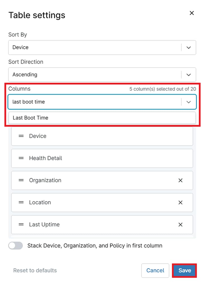Enable stacking Device, Organization, and Policy
The width and height of the screenshot is (205, 286).
pyautogui.click(x=15, y=246)
